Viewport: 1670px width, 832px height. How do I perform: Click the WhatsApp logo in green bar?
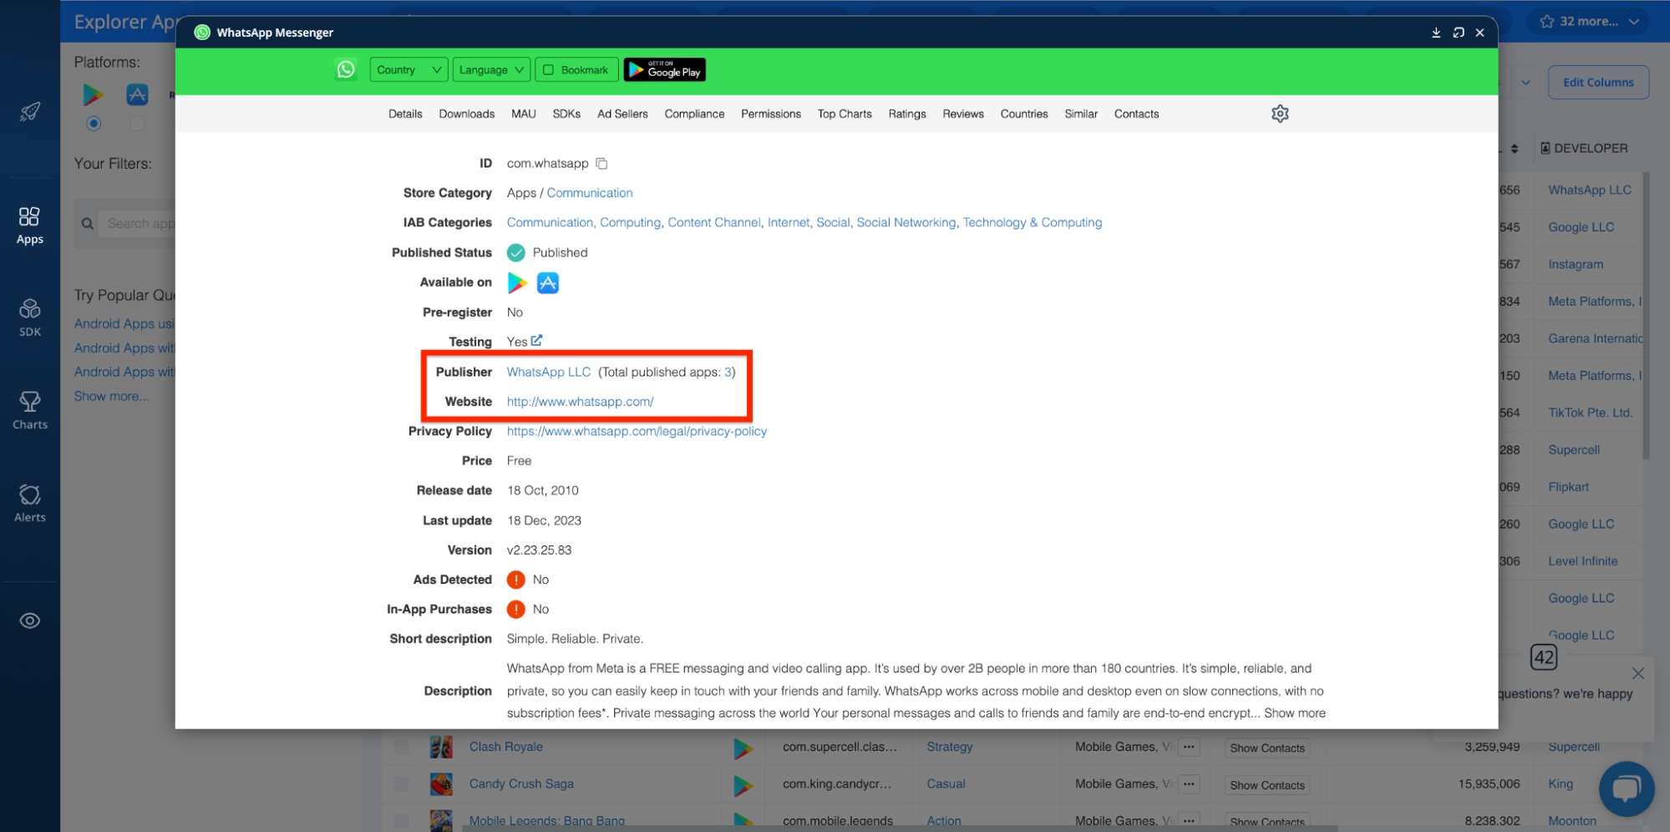click(346, 69)
